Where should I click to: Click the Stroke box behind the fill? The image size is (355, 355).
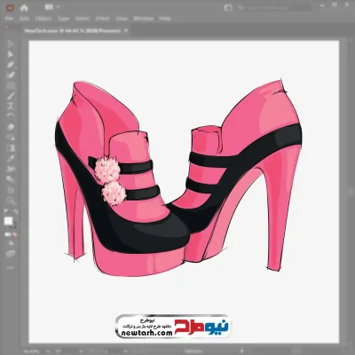point(13,225)
